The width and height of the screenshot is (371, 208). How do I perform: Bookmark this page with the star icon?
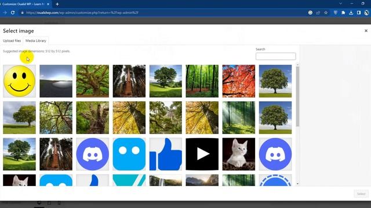coord(326,13)
